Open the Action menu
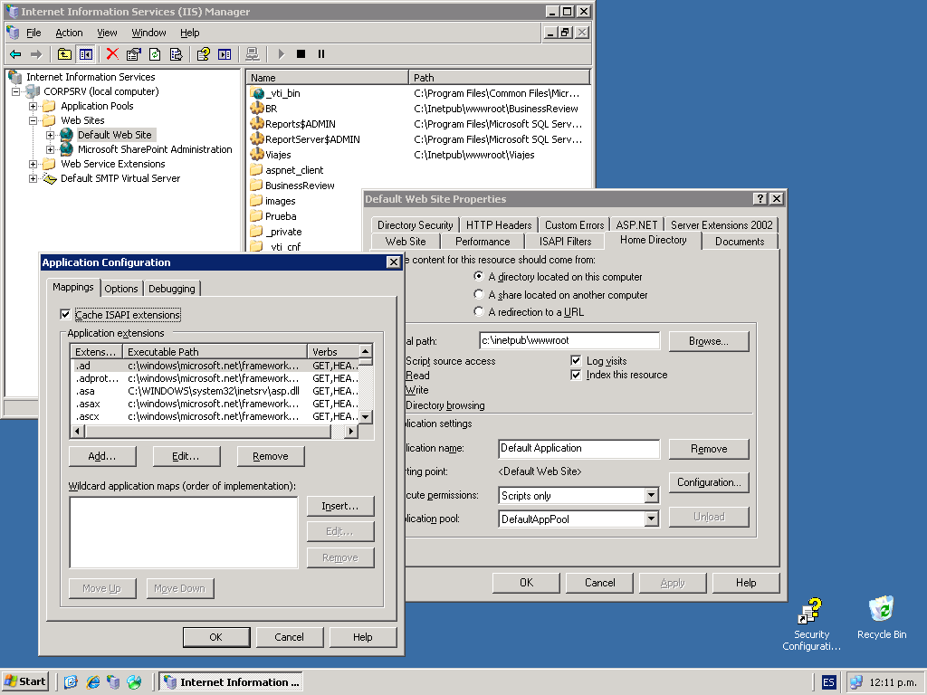Screen dimensions: 927x695 [x=69, y=33]
